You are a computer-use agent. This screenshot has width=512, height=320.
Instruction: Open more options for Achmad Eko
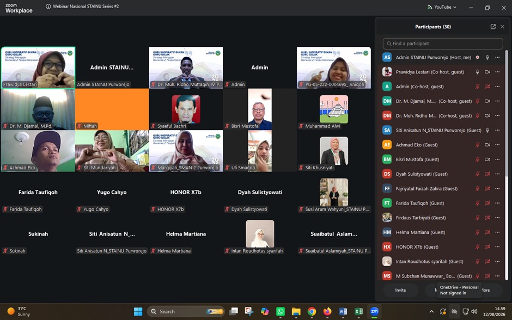coord(497,145)
